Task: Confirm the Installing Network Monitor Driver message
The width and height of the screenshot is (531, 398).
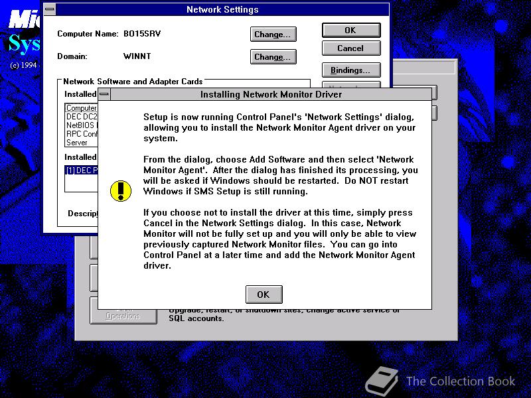Action: pyautogui.click(x=264, y=295)
